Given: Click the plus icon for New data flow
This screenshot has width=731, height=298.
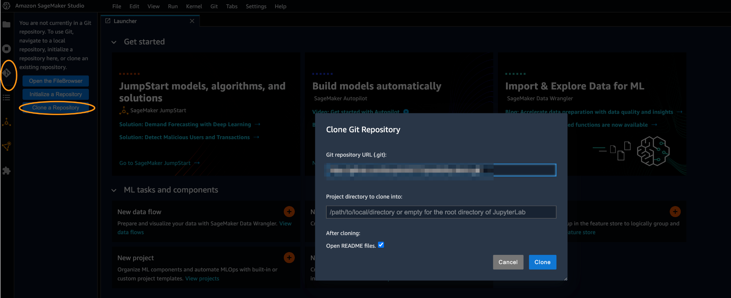Looking at the screenshot, I should click(289, 211).
